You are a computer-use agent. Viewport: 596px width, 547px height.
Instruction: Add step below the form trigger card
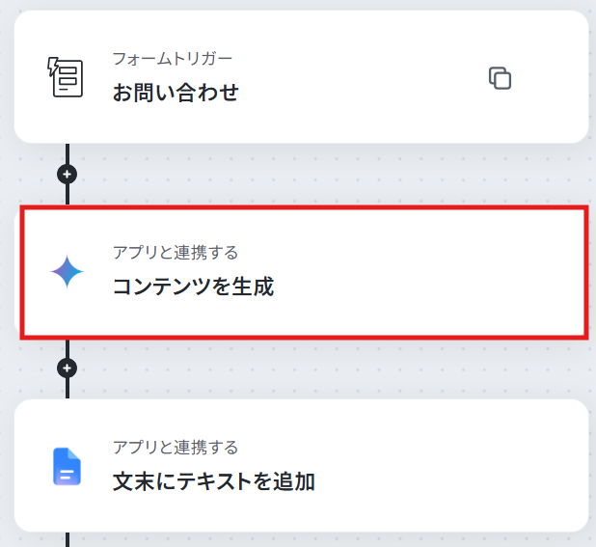(67, 175)
